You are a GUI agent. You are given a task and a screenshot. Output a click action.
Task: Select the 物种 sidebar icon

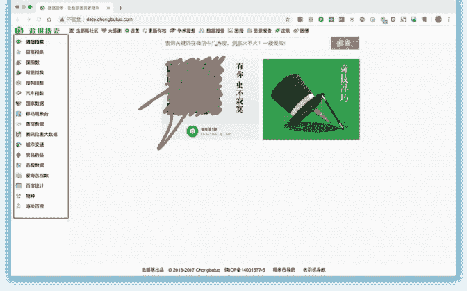click(x=19, y=196)
